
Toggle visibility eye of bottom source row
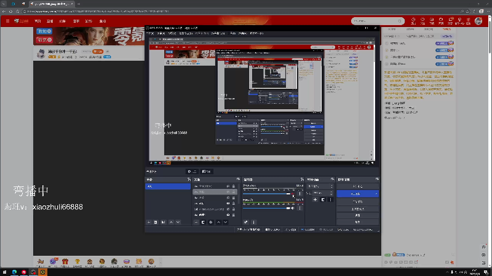(x=228, y=215)
